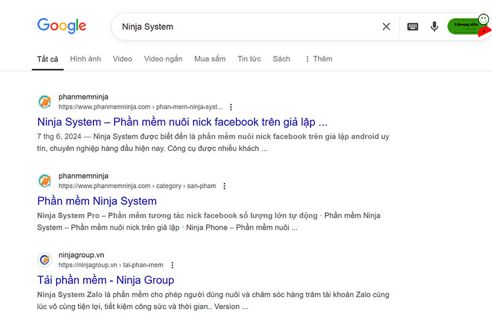Switch to Tin tức tab

coord(249,59)
